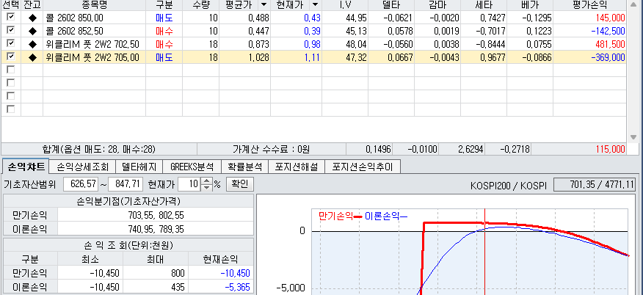Check the last empty row checkbox
643x295 pixels.
click(x=11, y=109)
